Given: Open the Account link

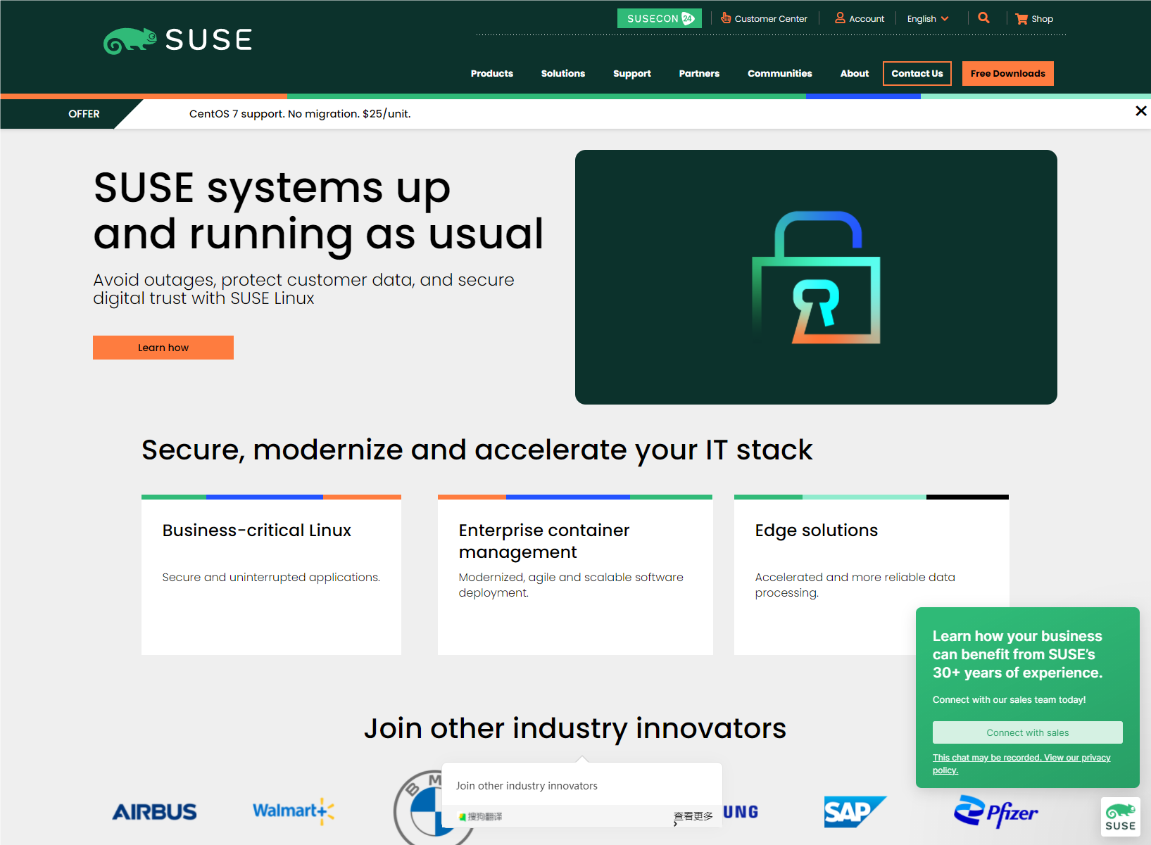Looking at the screenshot, I should pos(867,19).
